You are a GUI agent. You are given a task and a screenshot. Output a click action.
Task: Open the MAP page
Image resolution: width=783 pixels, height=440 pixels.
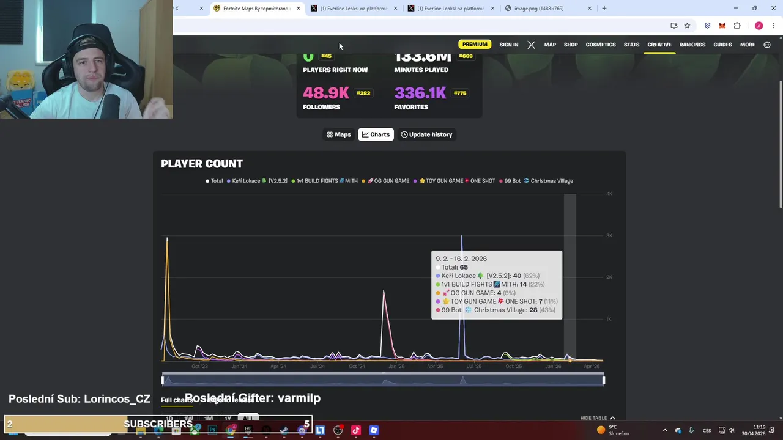pyautogui.click(x=550, y=45)
